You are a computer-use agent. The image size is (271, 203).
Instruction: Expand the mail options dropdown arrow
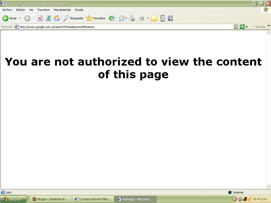pyautogui.click(x=126, y=18)
